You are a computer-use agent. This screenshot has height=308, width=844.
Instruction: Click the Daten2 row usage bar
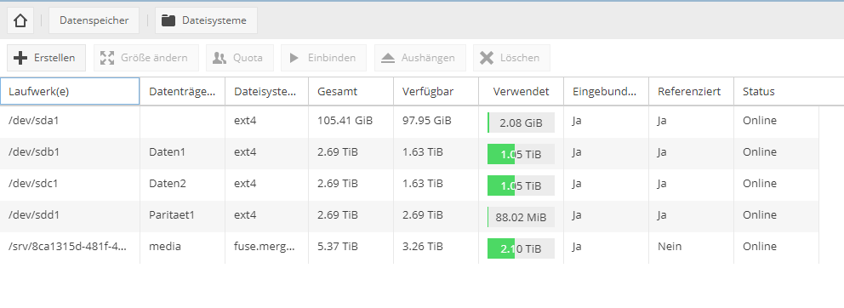(x=521, y=185)
